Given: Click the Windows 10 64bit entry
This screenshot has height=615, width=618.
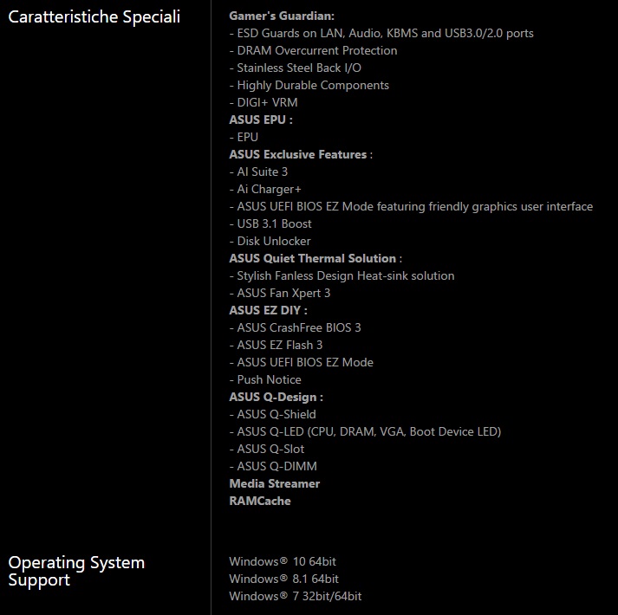Looking at the screenshot, I should tap(283, 561).
